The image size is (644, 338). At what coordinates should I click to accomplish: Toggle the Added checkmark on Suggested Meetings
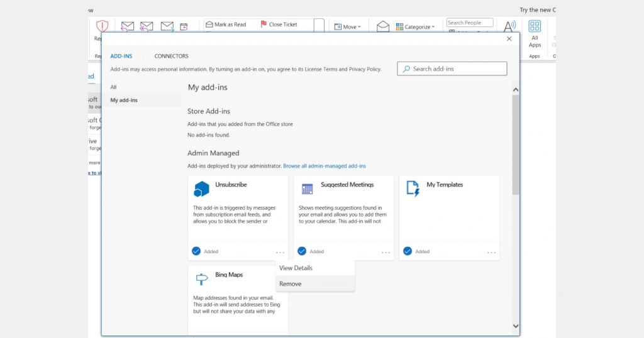pos(302,251)
